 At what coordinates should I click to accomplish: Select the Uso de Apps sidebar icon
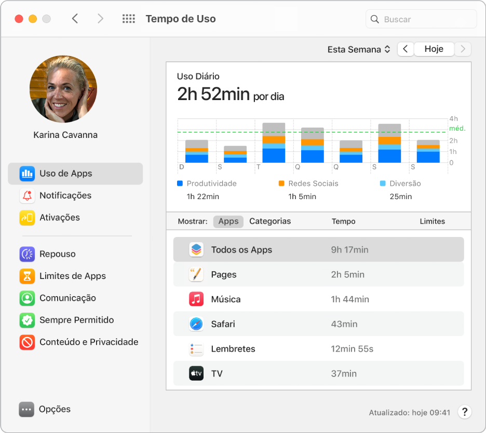point(27,173)
